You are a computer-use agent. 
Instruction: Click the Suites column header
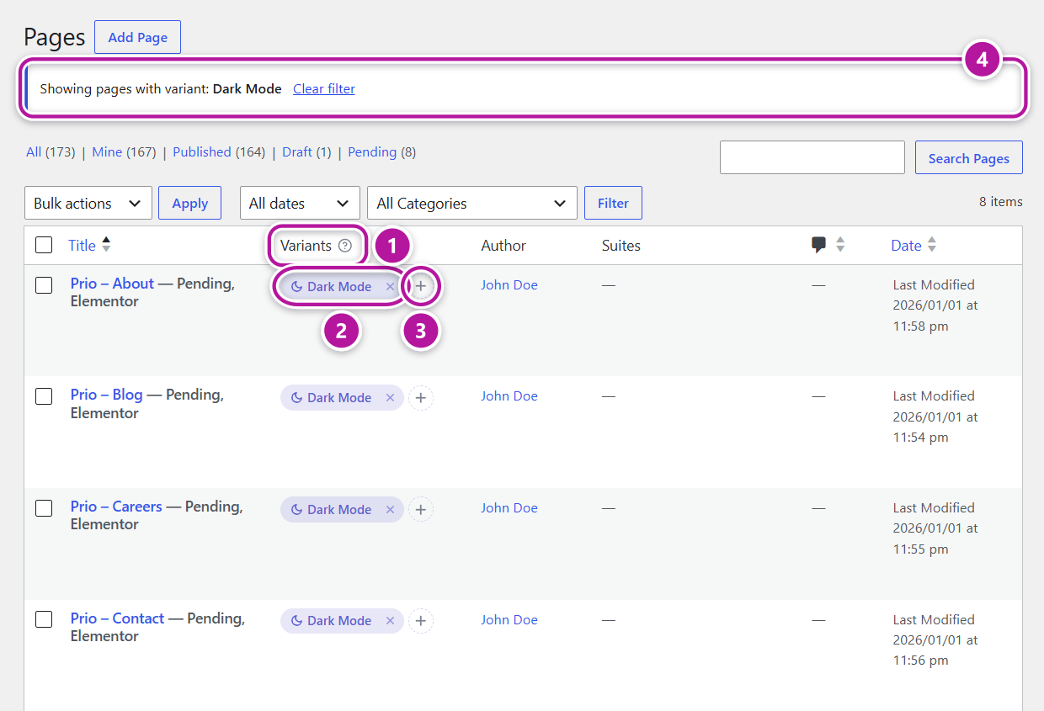point(621,246)
